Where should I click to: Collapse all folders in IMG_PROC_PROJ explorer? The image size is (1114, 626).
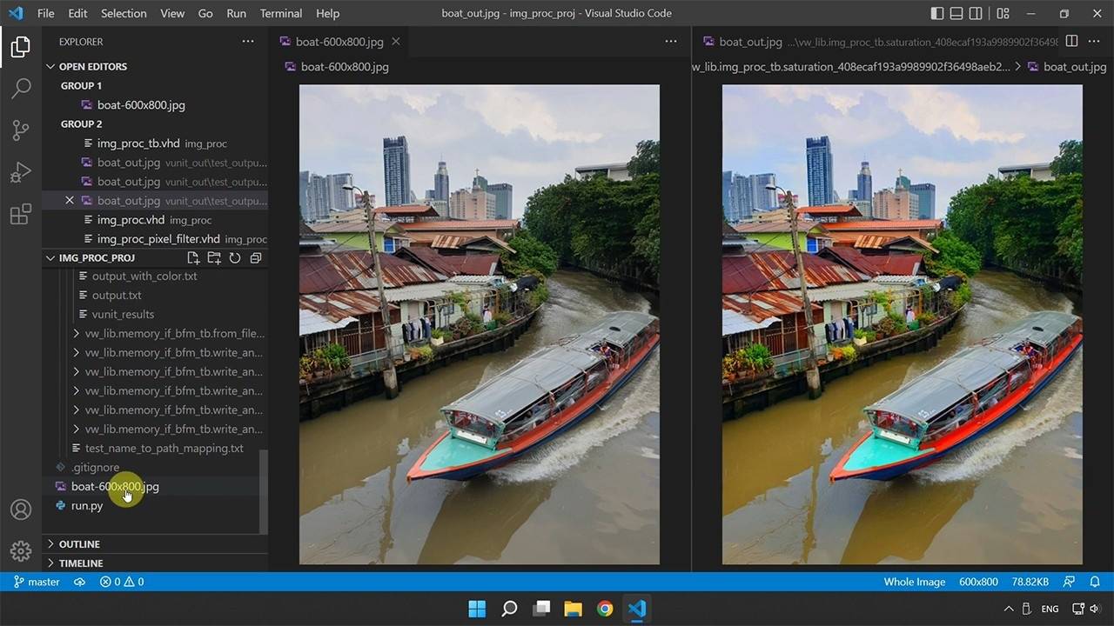coord(256,258)
